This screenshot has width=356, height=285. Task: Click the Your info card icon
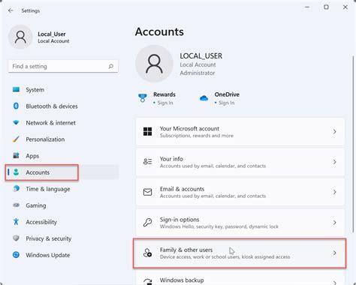click(147, 162)
